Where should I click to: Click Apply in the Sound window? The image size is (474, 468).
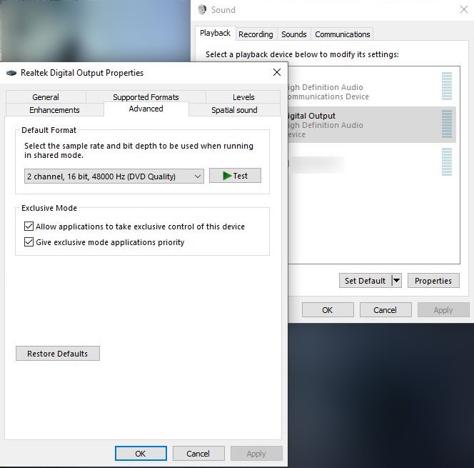click(x=443, y=310)
